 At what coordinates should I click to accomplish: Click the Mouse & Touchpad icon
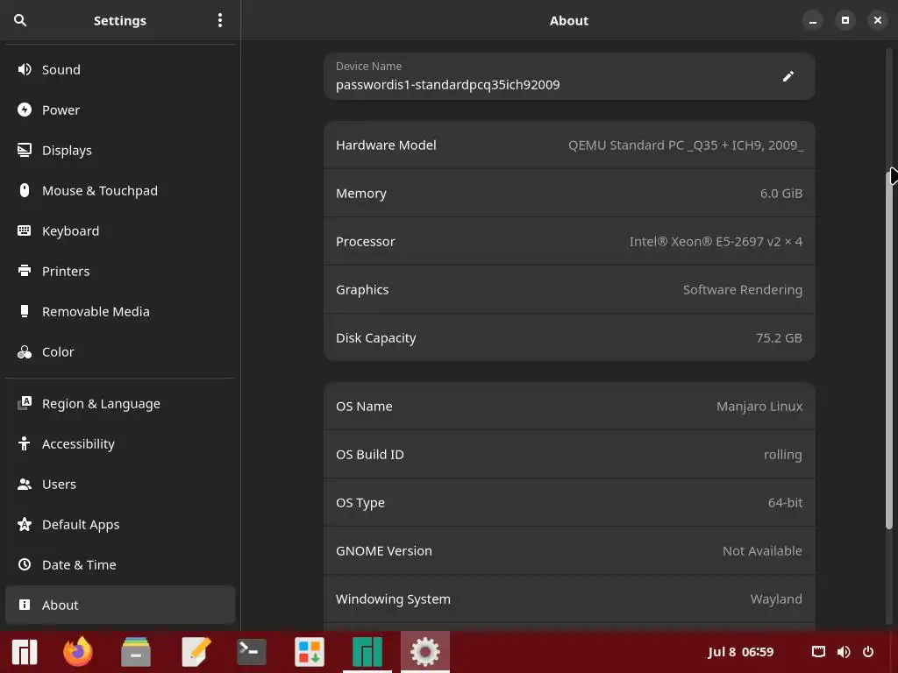[24, 190]
